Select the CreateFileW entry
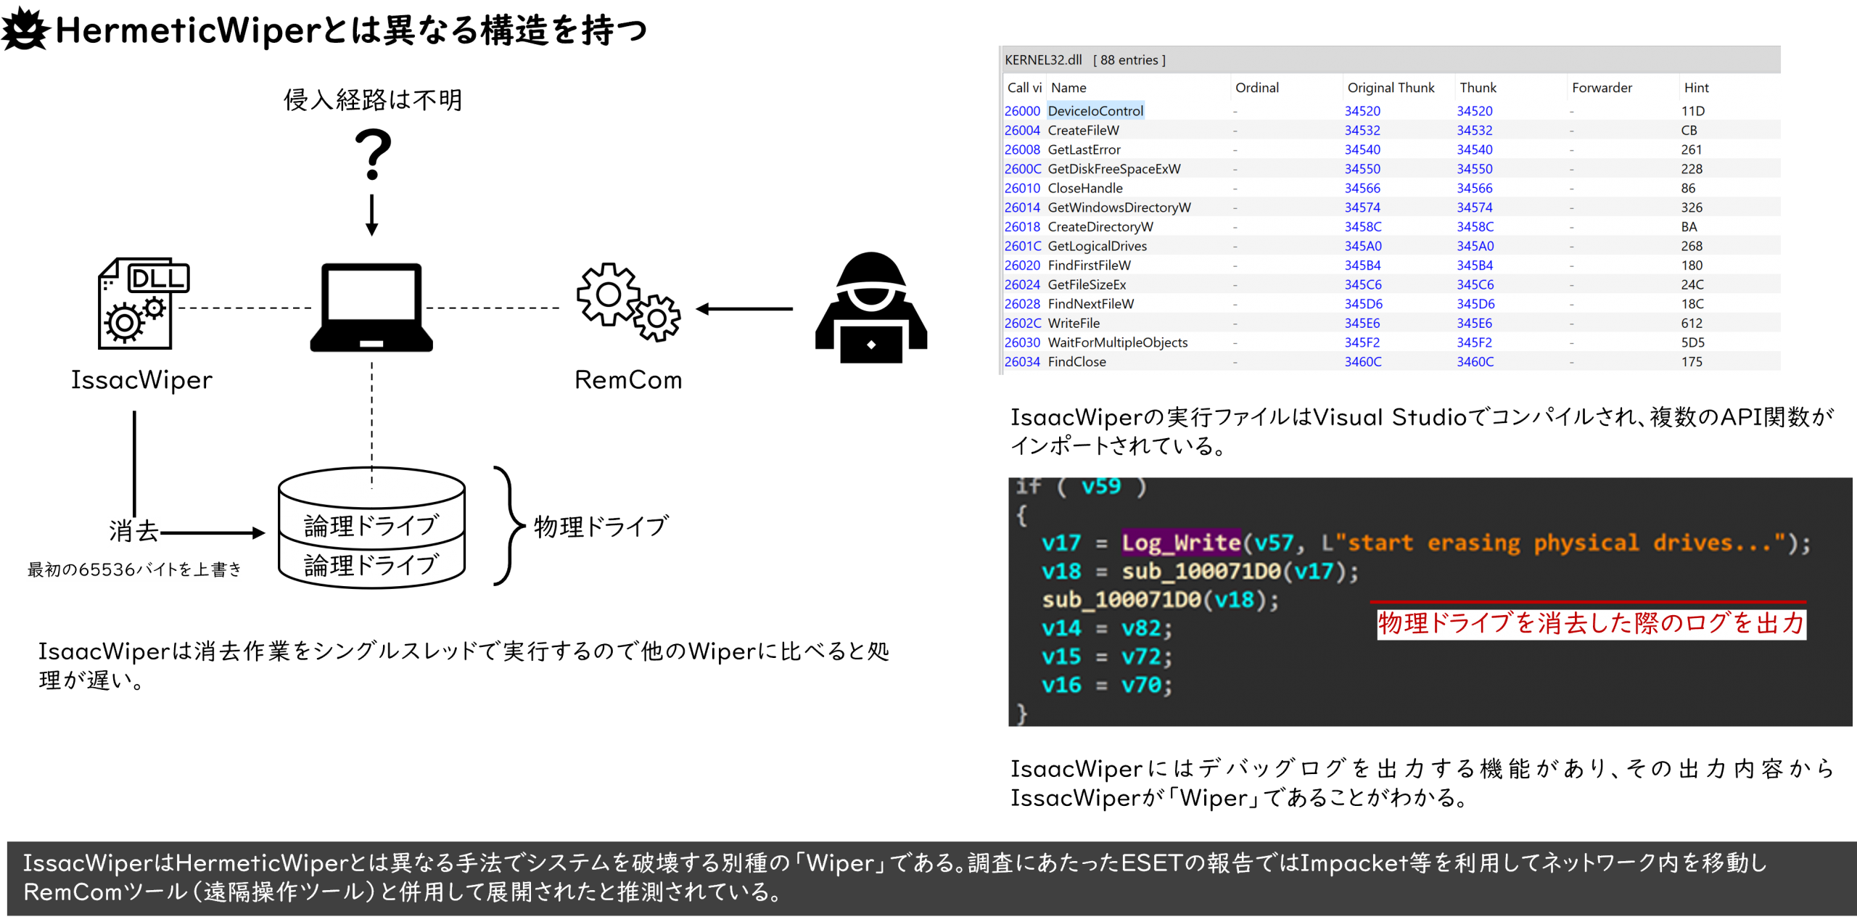This screenshot has height=922, width=1857. pyautogui.click(x=1083, y=131)
